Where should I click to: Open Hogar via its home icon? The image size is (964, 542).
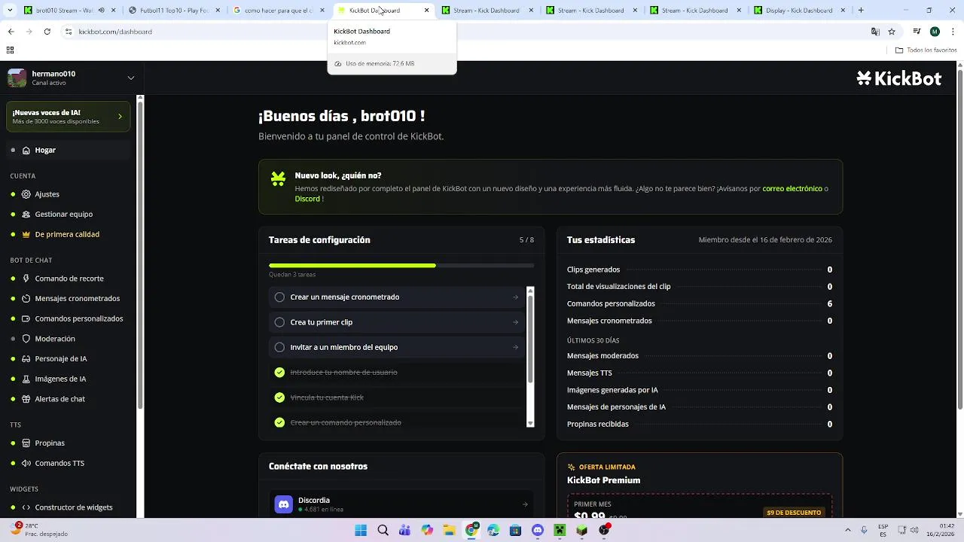click(26, 150)
